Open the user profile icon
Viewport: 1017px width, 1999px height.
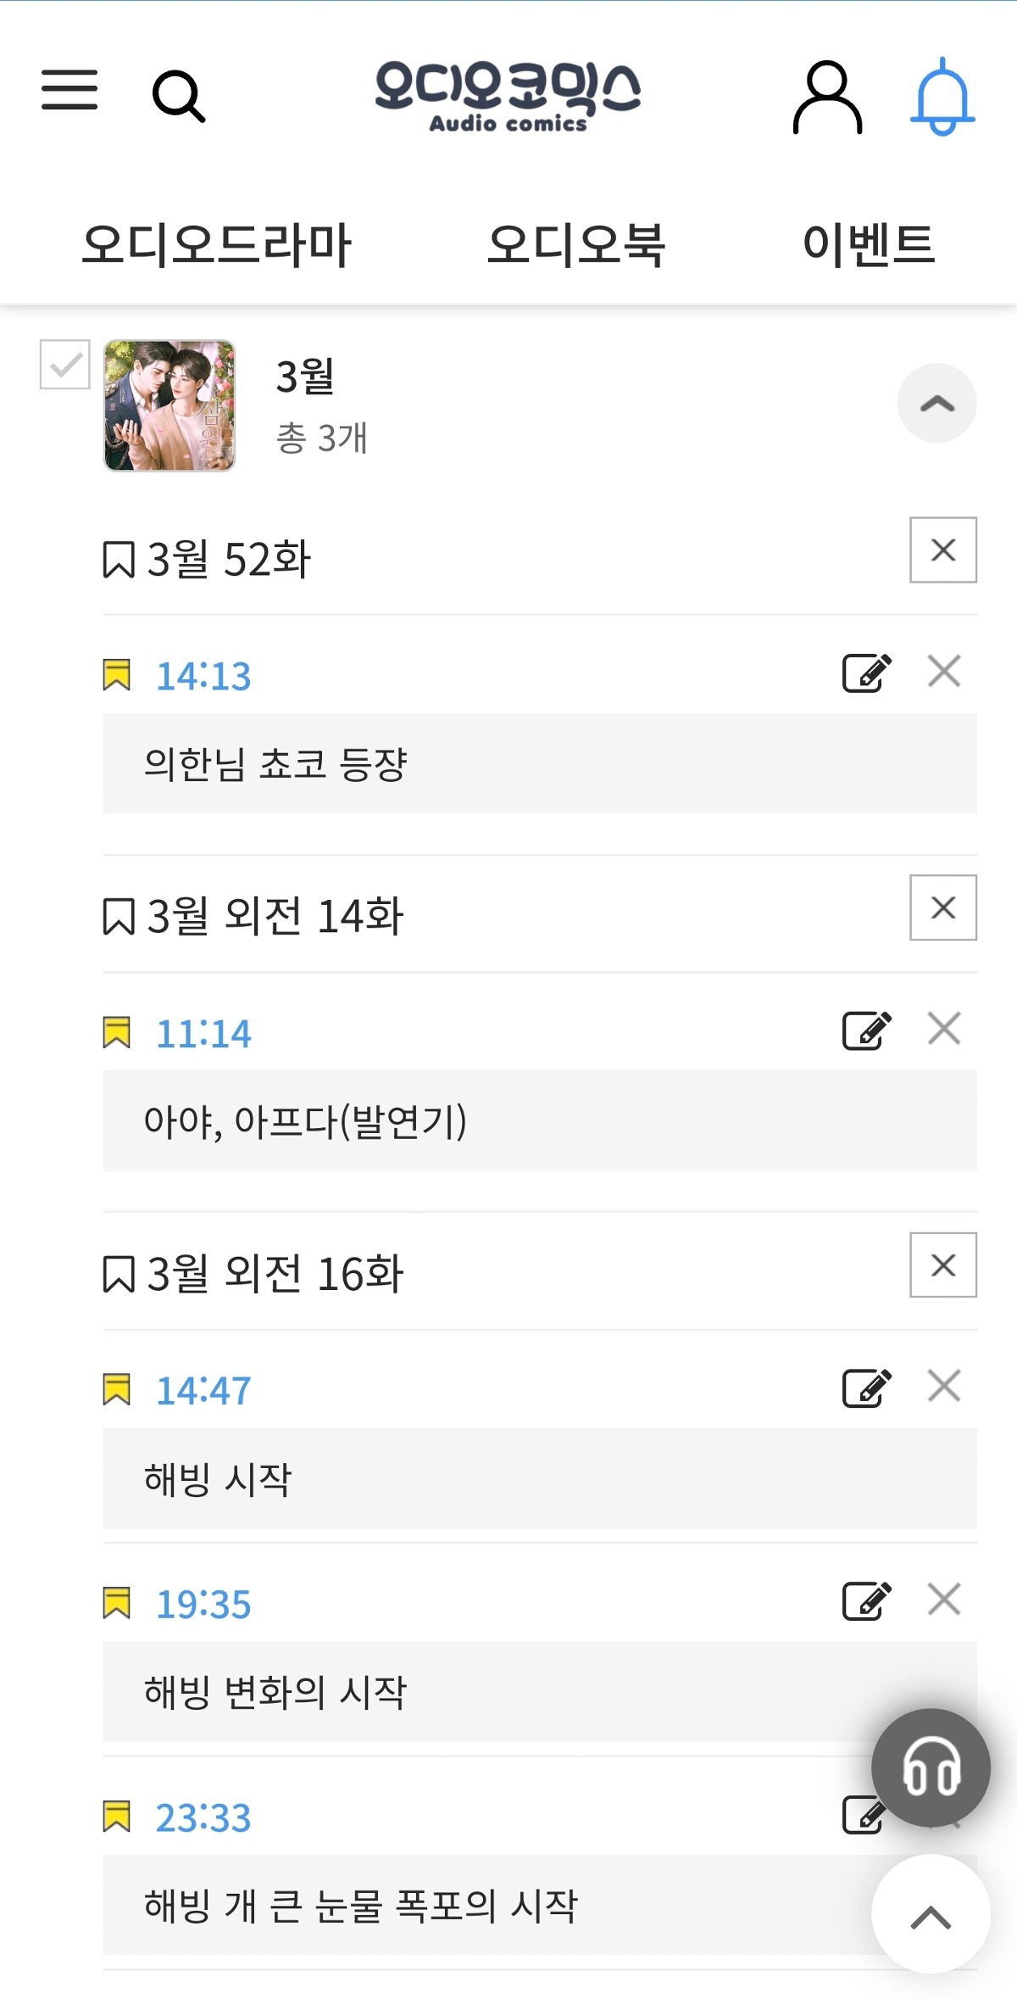point(828,97)
